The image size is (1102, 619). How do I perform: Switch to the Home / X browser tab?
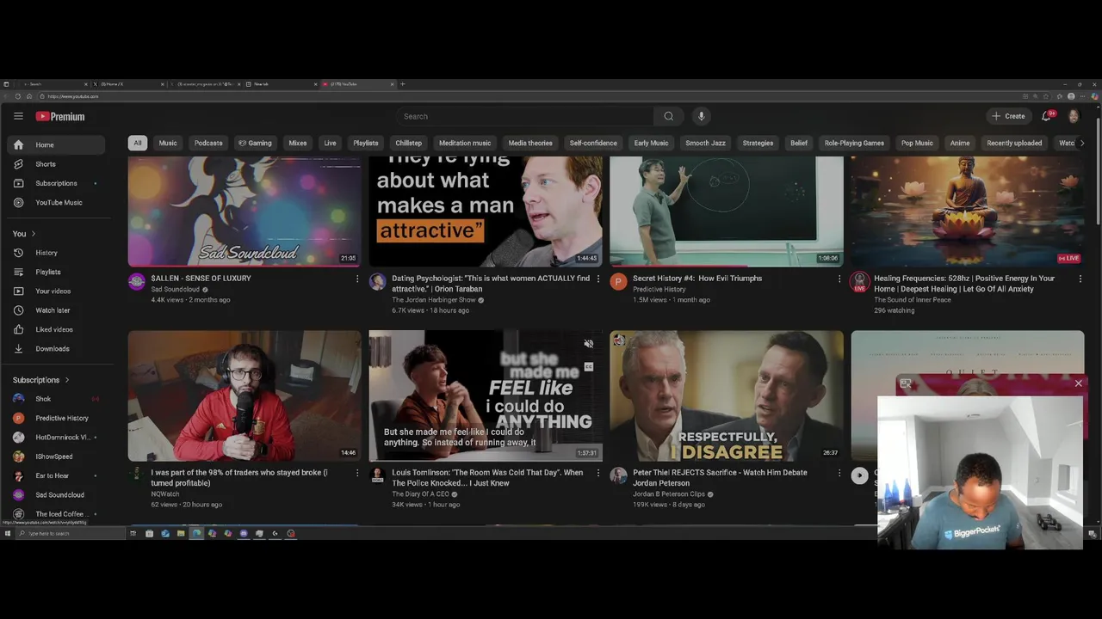point(129,84)
